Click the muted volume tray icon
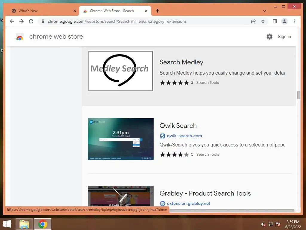The image size is (306, 230). (263, 224)
